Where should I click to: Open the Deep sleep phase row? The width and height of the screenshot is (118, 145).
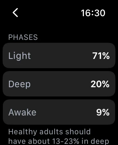[x=59, y=84]
